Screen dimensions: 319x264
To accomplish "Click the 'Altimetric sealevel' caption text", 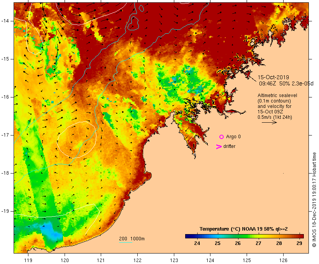I will 277,96.
